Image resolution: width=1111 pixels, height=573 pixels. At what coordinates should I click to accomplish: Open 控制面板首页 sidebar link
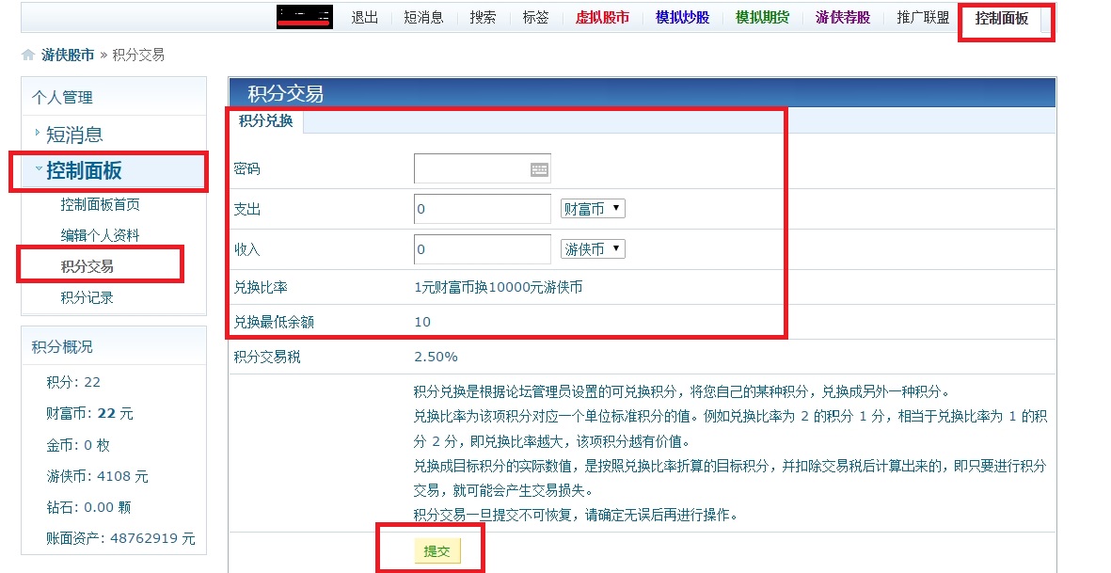(x=101, y=204)
